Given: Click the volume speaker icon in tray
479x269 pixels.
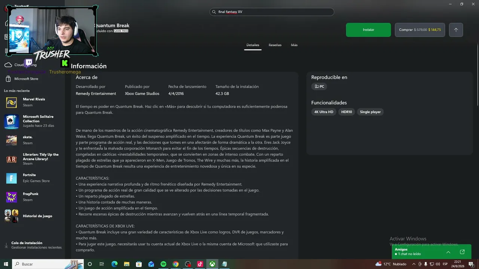Looking at the screenshot, I should click(x=437, y=264).
